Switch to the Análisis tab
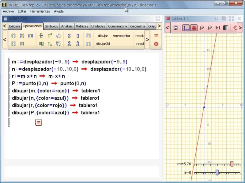This screenshot has width=245, height=183. pyautogui.click(x=67, y=26)
